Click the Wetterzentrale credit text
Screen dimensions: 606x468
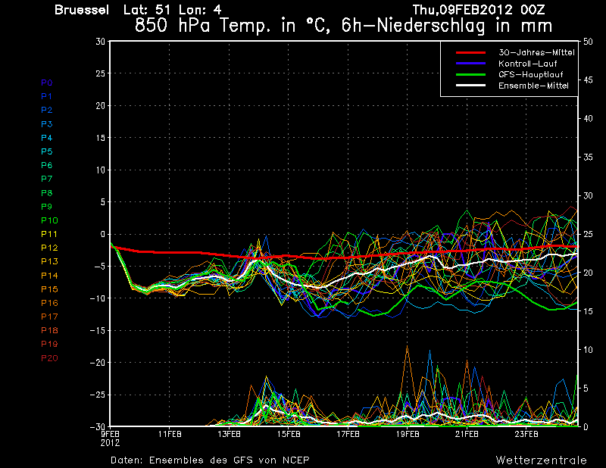[x=542, y=460]
